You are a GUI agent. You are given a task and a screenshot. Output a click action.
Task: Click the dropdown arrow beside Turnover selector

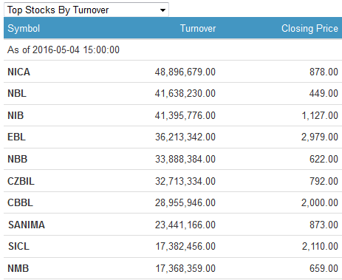[163, 10]
